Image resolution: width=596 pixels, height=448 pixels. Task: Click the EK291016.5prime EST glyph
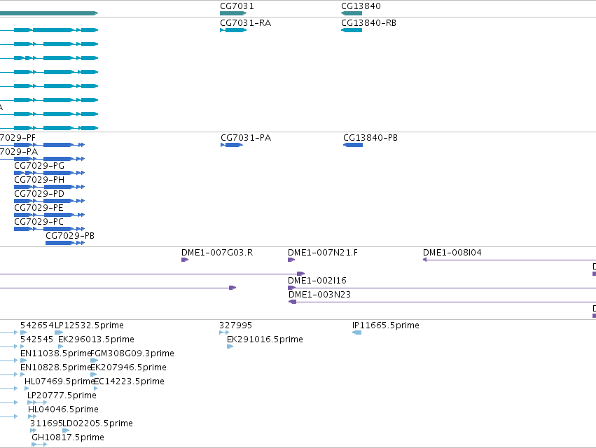[x=230, y=346]
